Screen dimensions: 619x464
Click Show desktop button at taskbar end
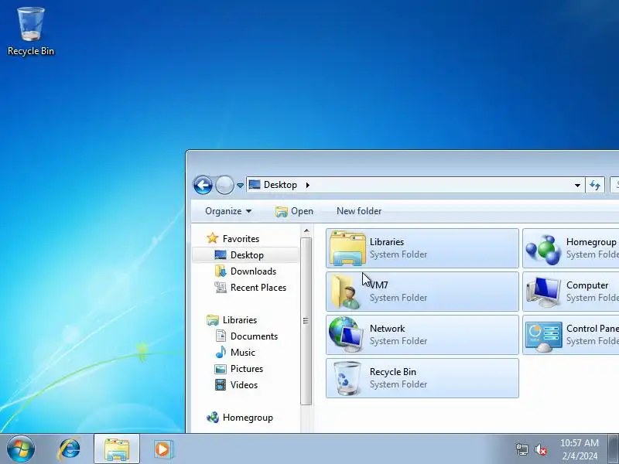(x=613, y=449)
